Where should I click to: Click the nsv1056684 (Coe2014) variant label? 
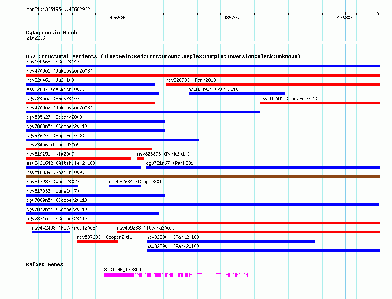[53, 62]
